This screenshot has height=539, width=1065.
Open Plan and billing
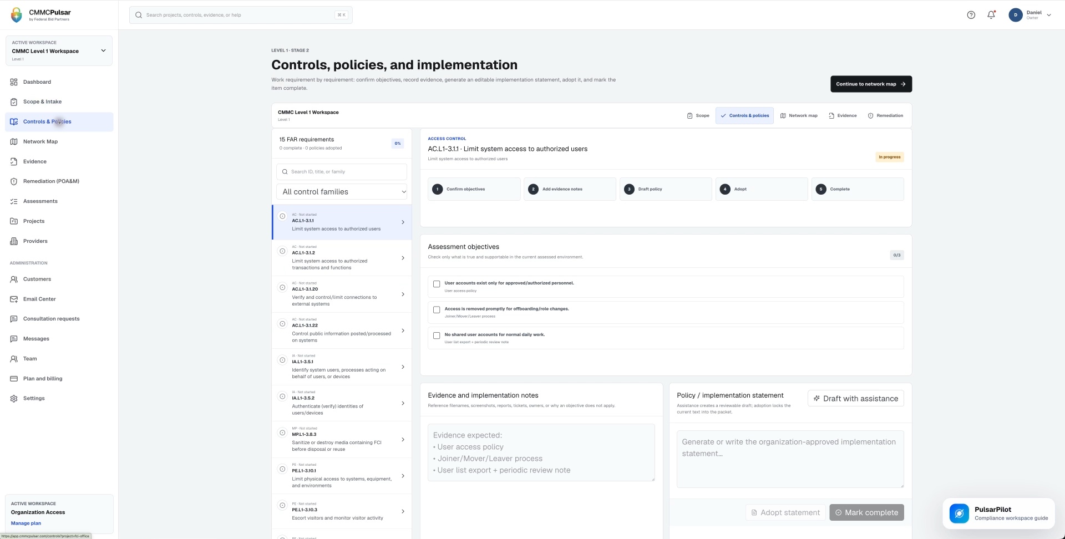click(x=59, y=379)
